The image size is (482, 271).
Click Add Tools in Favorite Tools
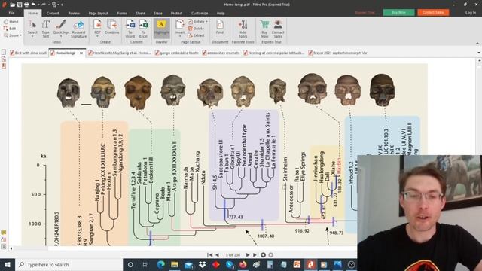point(243,29)
